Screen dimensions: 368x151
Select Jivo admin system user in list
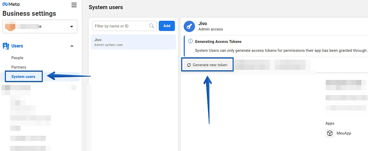[133, 42]
